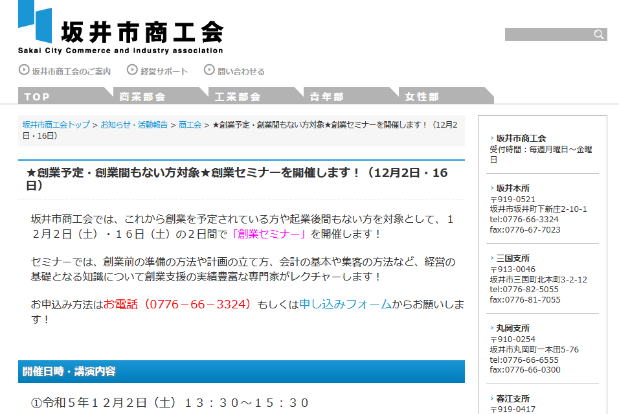Click the arrow icon beside 経営サポート

coord(132,70)
